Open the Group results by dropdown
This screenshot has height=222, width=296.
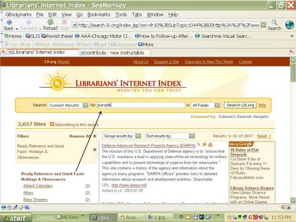tap(122, 136)
